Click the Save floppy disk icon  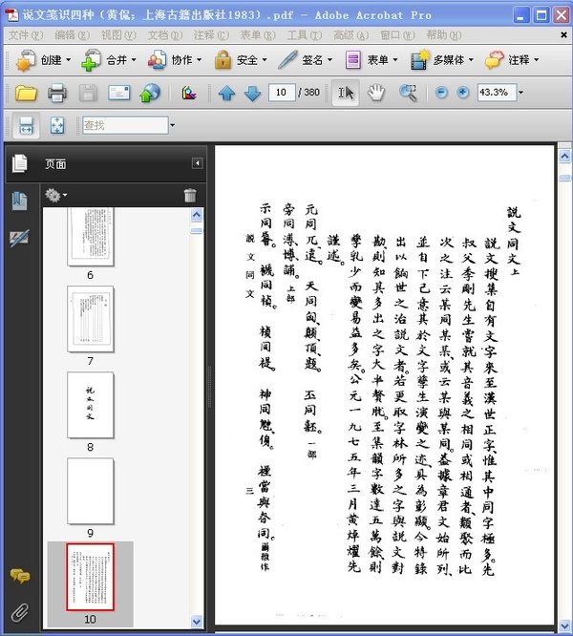click(88, 93)
